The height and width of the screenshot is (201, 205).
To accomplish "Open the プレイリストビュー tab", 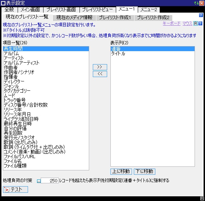I will click(x=97, y=10).
